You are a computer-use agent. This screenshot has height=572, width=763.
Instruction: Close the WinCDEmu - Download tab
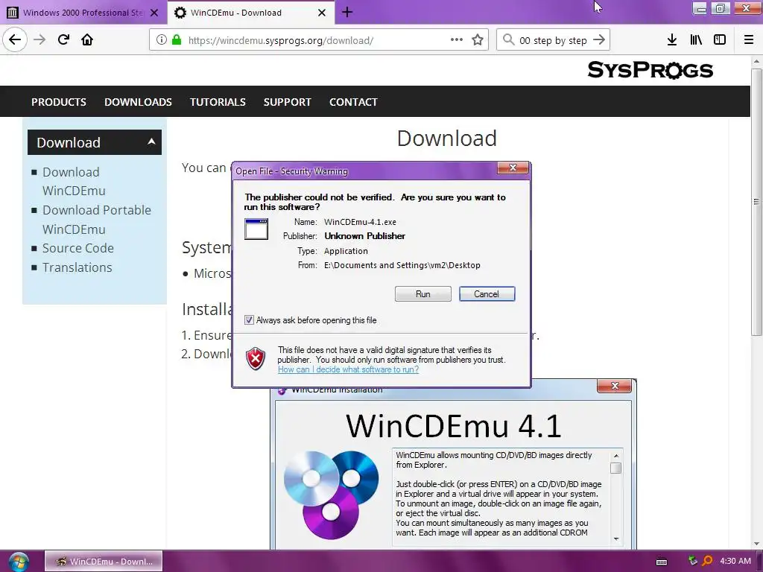coord(322,13)
